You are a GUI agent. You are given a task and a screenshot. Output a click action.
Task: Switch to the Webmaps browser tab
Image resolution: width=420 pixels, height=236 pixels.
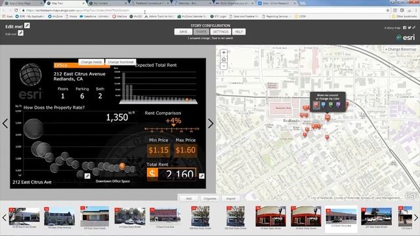point(192,3)
